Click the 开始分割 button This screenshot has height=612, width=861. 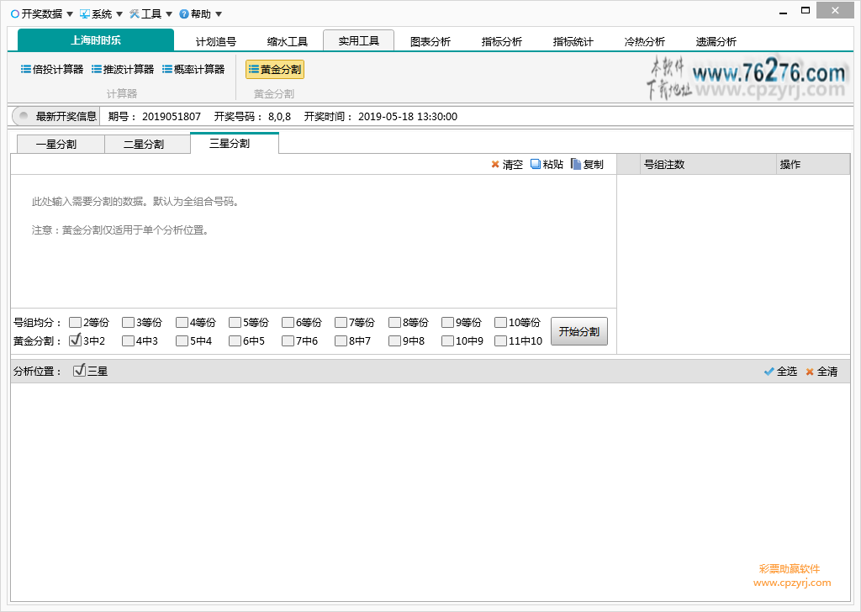[579, 331]
